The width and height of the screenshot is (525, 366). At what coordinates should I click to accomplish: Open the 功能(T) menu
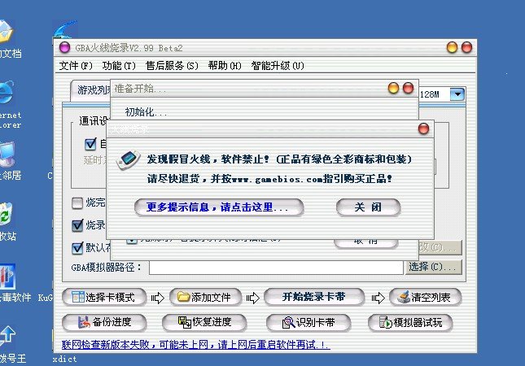click(119, 66)
